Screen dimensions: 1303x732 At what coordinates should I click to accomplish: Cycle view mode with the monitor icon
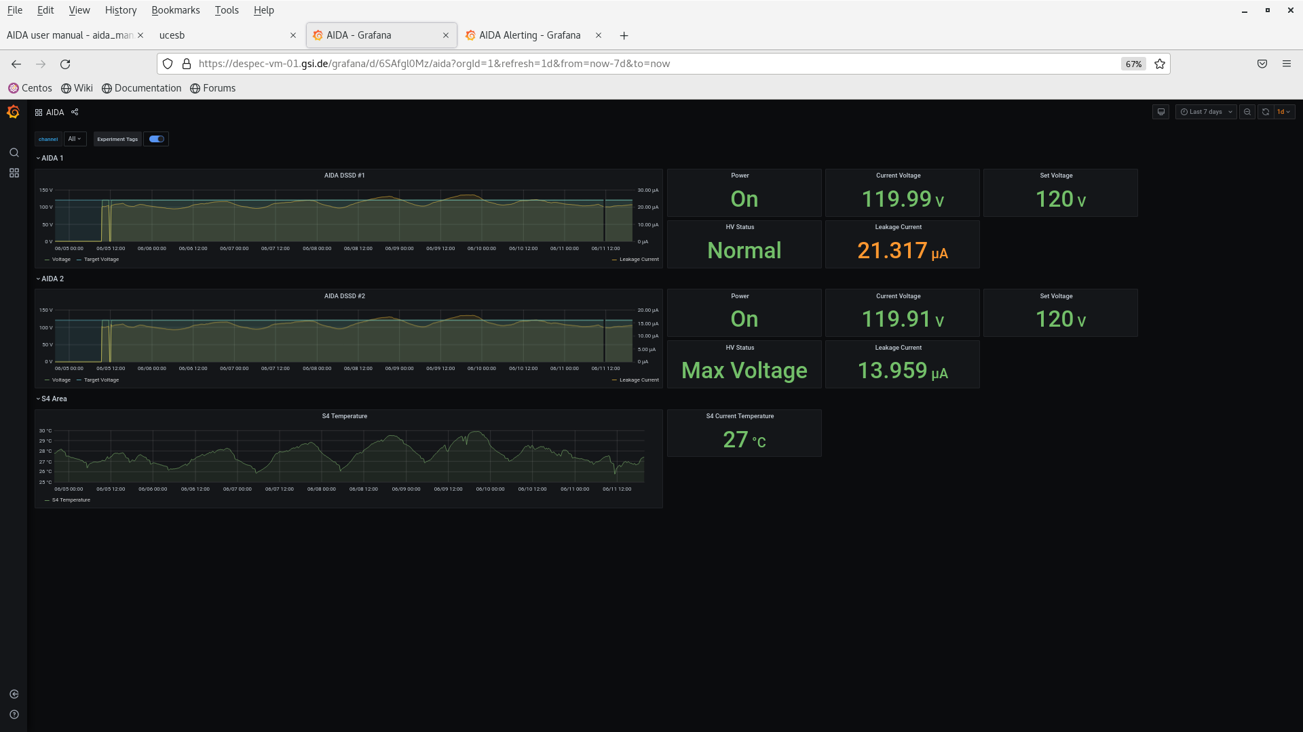tap(1161, 112)
